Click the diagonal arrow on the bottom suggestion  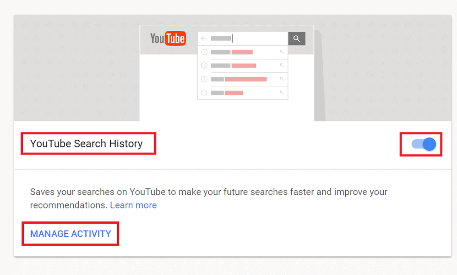point(282,92)
